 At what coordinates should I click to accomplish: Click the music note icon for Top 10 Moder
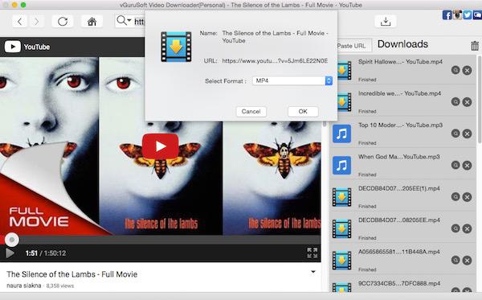pyautogui.click(x=342, y=134)
